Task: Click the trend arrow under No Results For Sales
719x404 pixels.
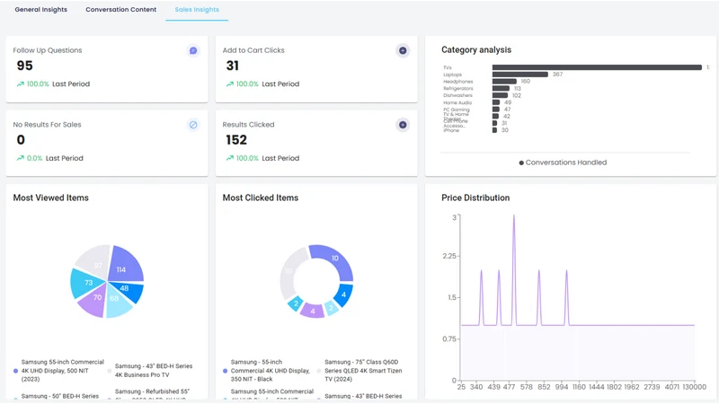Action: (20, 158)
